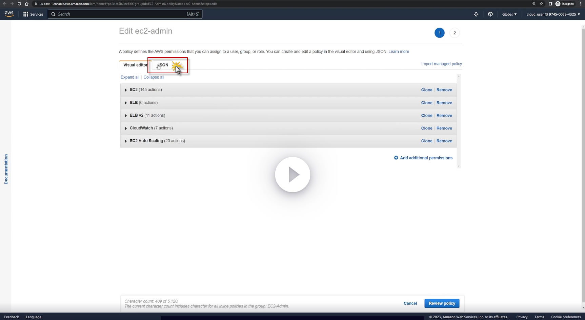Viewport: 585px width, 320px height.
Task: Click the Review policy button
Action: click(x=442, y=303)
